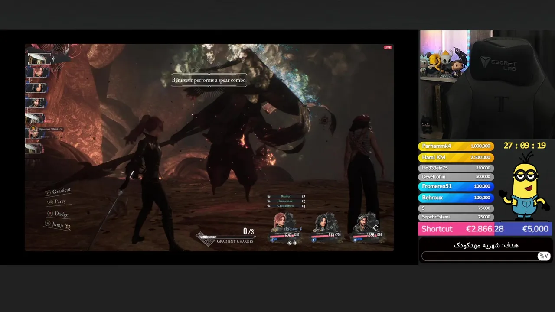Click the S 75,000 donor bar

click(456, 208)
